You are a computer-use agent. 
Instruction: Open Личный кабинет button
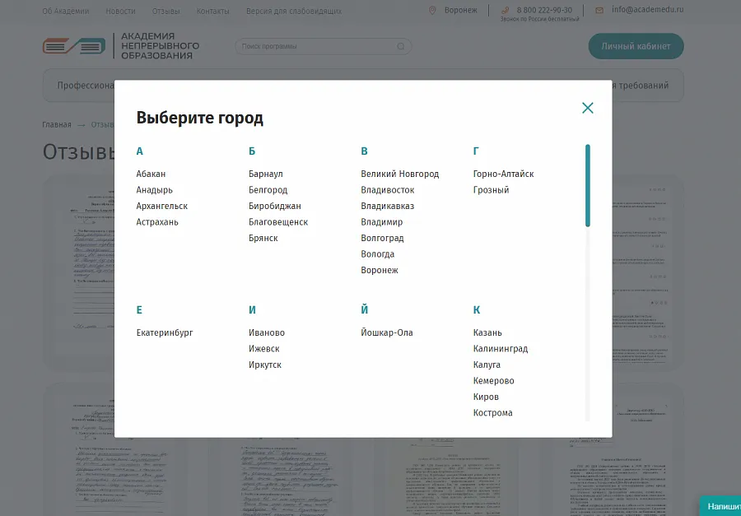[x=636, y=46]
